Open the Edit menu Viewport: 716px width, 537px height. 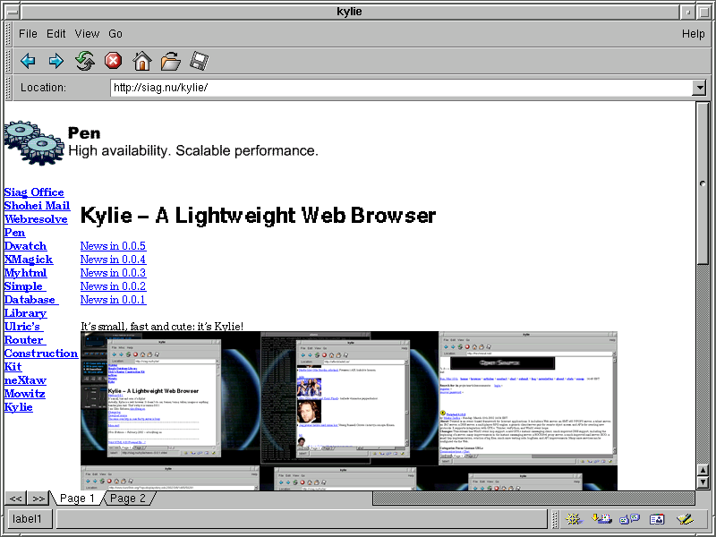click(x=56, y=34)
